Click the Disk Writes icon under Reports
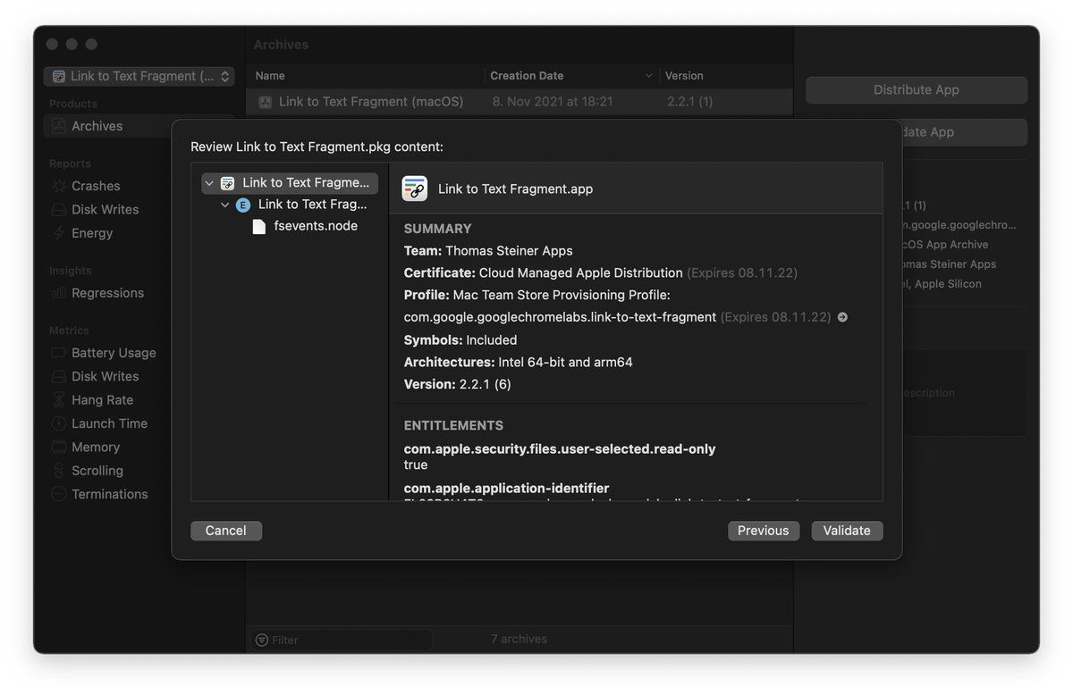 59,210
